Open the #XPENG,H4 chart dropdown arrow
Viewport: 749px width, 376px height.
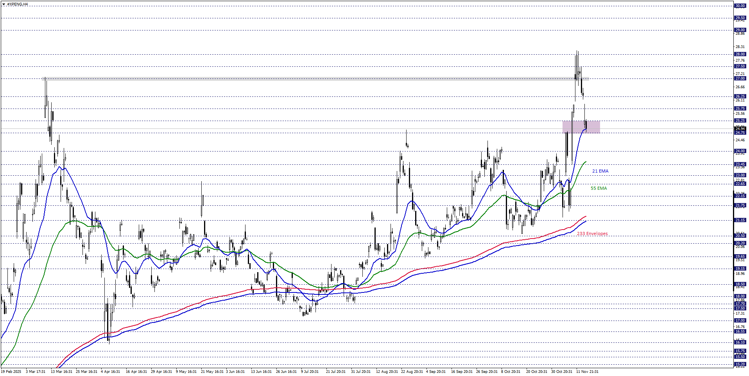[4, 4]
